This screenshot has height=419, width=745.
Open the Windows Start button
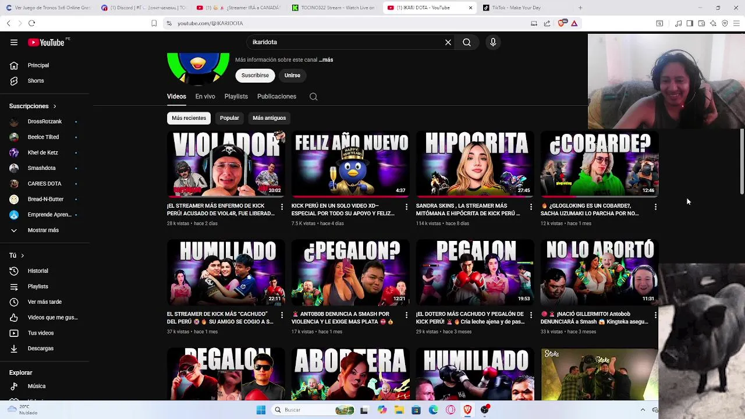click(x=261, y=410)
